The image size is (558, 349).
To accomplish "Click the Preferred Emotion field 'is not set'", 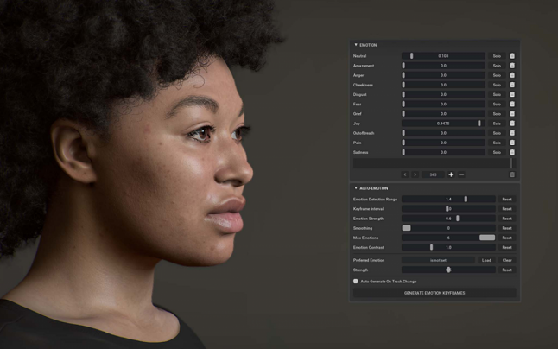I will tap(438, 260).
